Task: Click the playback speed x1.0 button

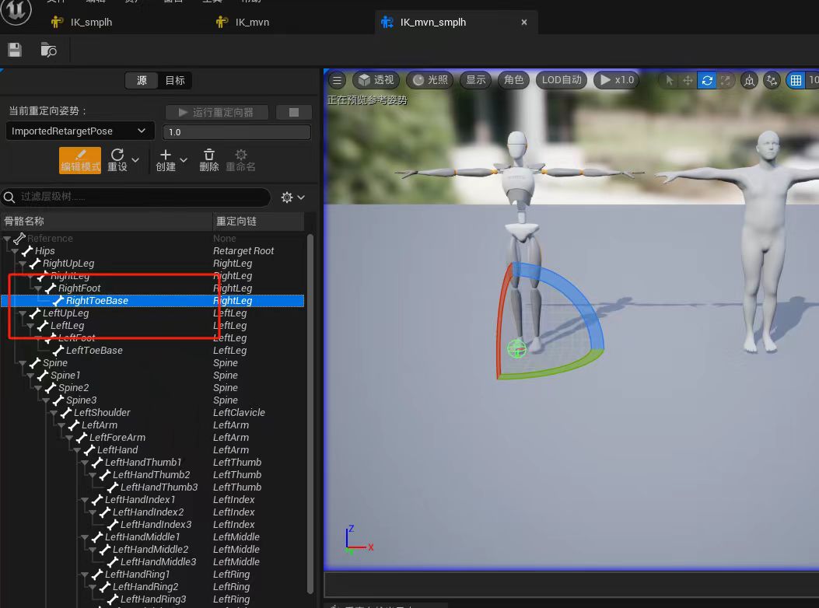Action: 616,80
